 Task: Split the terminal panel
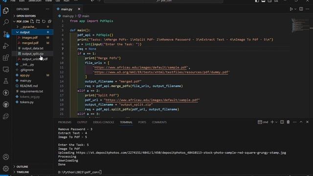point(282,122)
